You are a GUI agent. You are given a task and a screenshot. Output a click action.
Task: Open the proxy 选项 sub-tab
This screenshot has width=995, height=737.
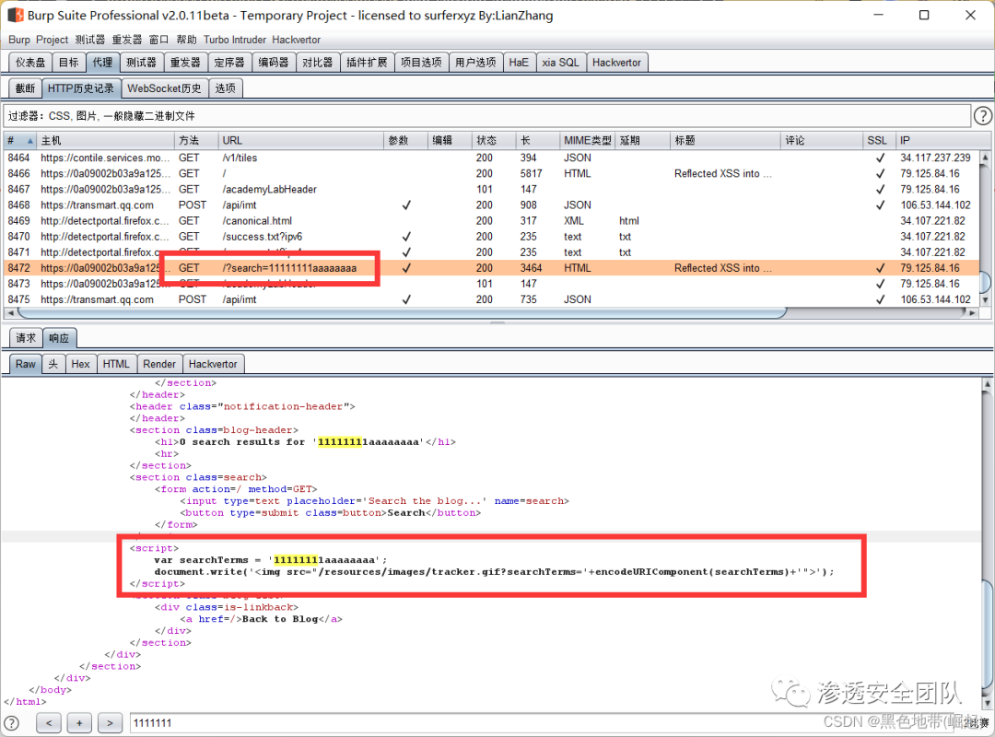pyautogui.click(x=226, y=88)
